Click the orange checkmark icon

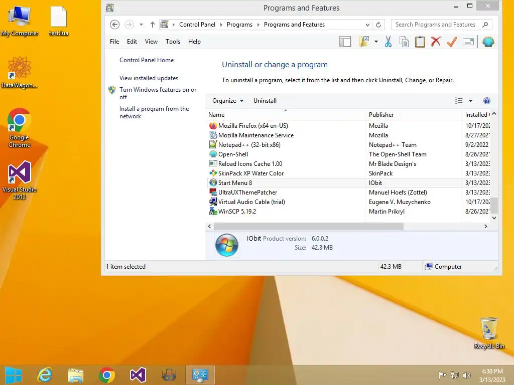452,42
